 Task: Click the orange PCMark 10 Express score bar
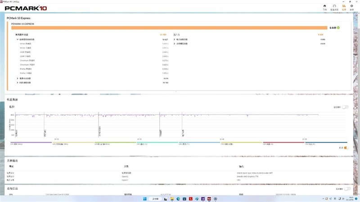coord(169,28)
